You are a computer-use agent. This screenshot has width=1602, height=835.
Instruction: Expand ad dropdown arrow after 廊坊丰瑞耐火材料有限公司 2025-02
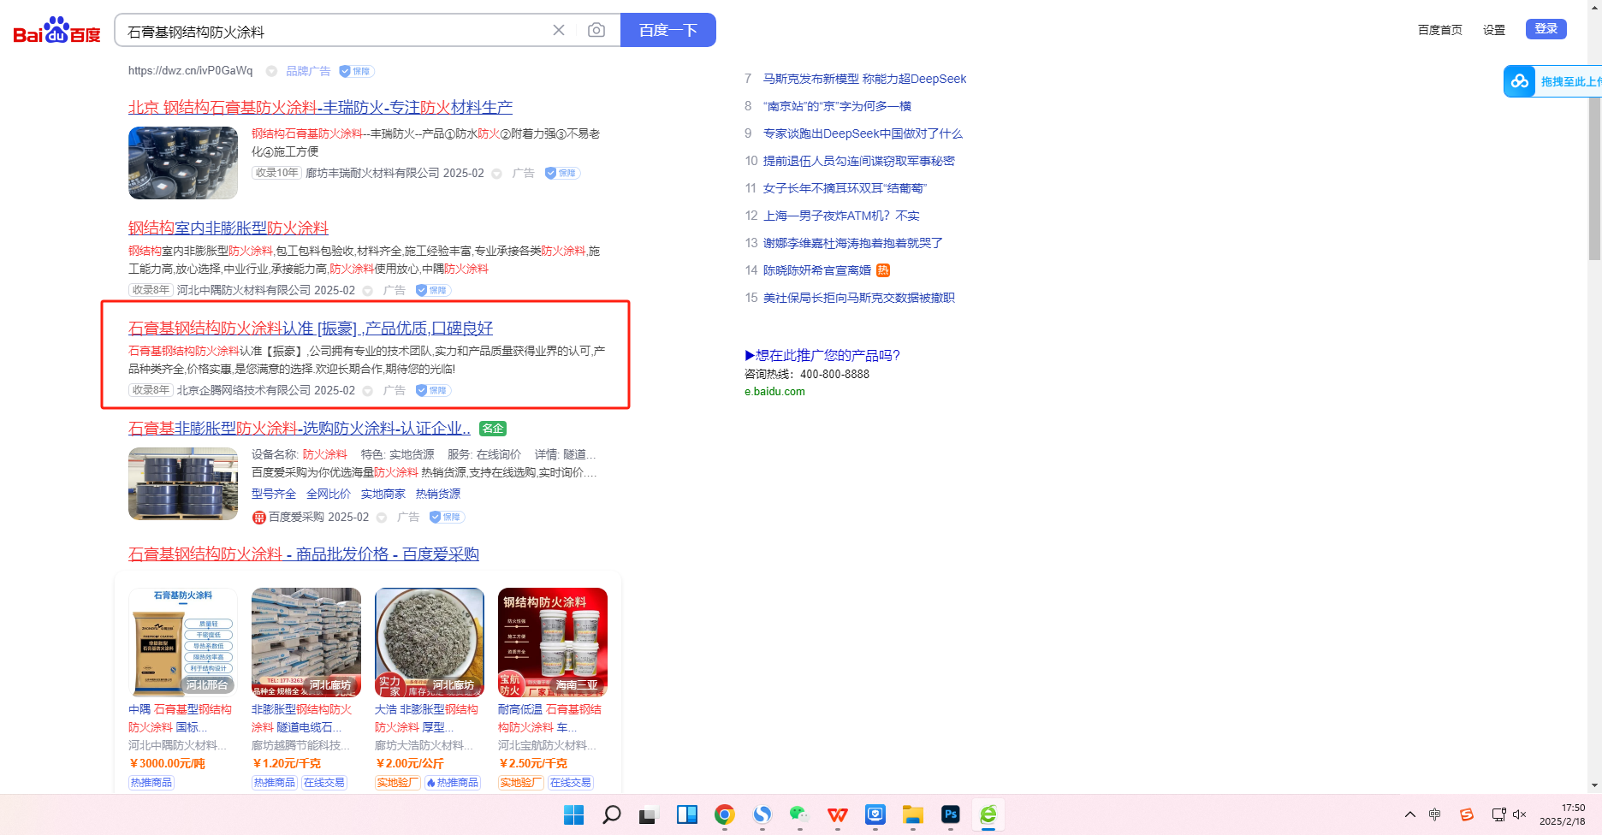[496, 174]
